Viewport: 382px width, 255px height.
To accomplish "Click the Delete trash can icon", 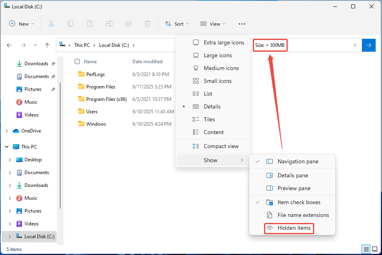I will 148,24.
